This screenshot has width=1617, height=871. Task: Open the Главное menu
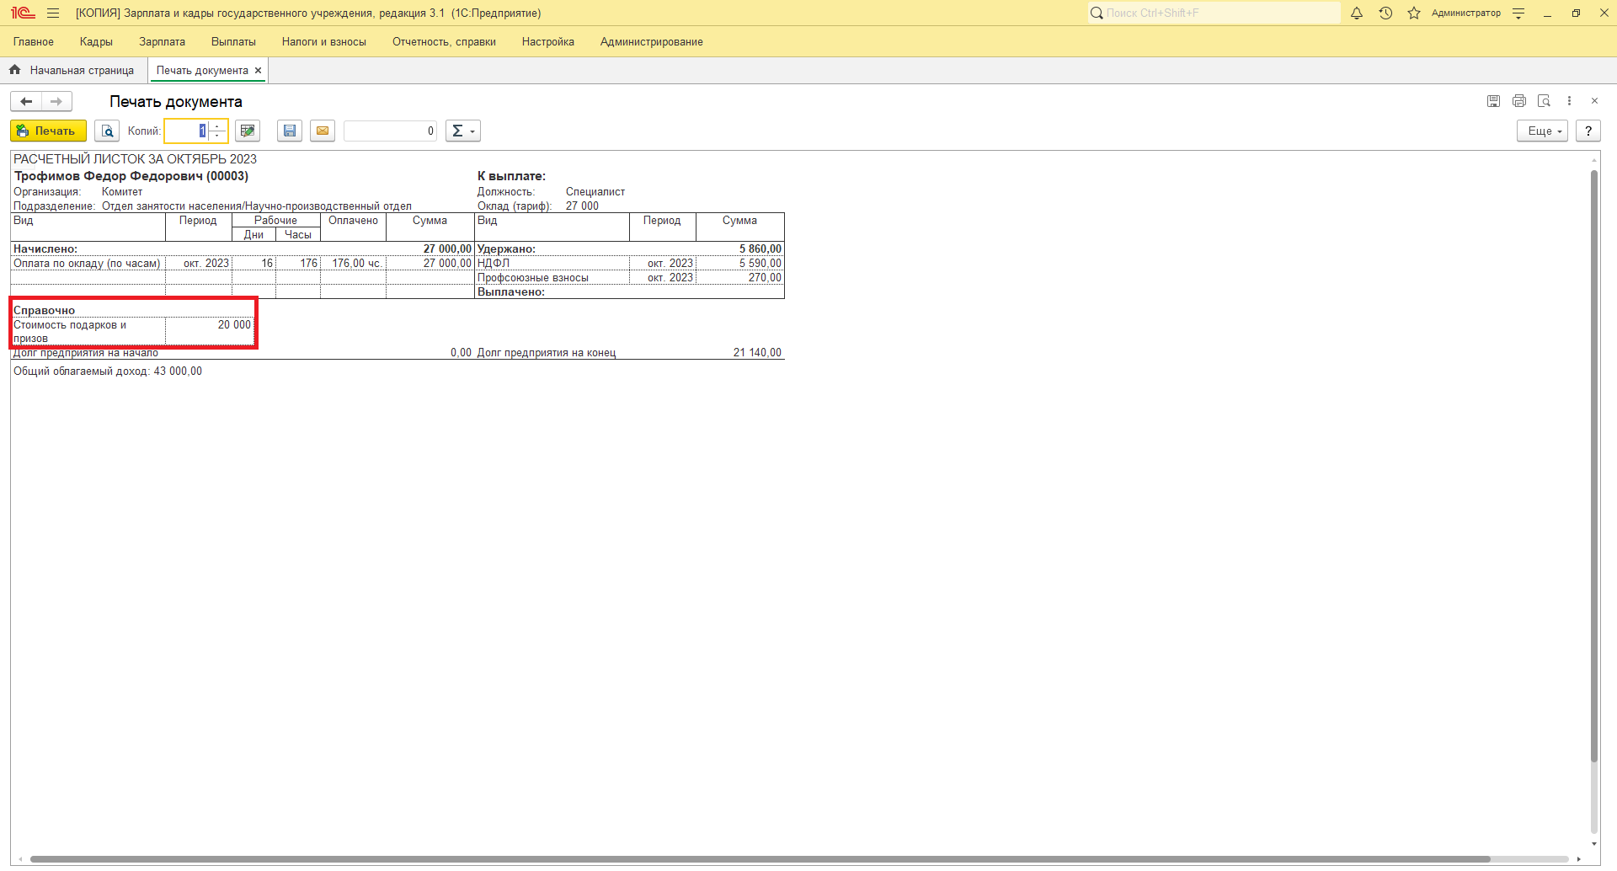click(x=34, y=41)
